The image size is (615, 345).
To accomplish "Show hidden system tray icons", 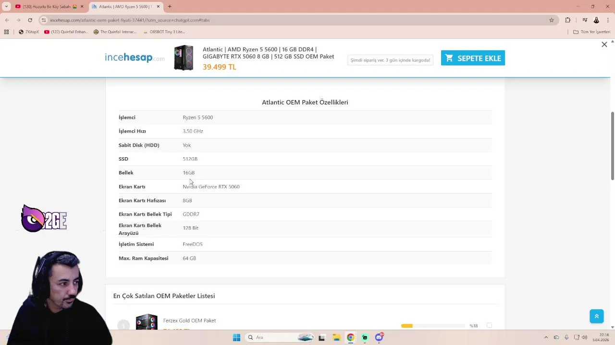I will tap(546, 337).
